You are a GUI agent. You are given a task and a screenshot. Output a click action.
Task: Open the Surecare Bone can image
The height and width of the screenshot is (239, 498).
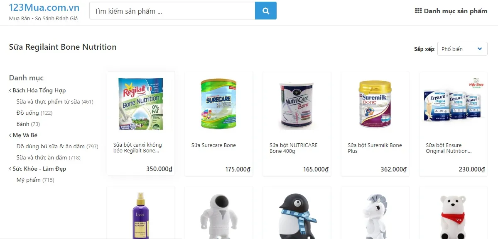[x=218, y=104]
